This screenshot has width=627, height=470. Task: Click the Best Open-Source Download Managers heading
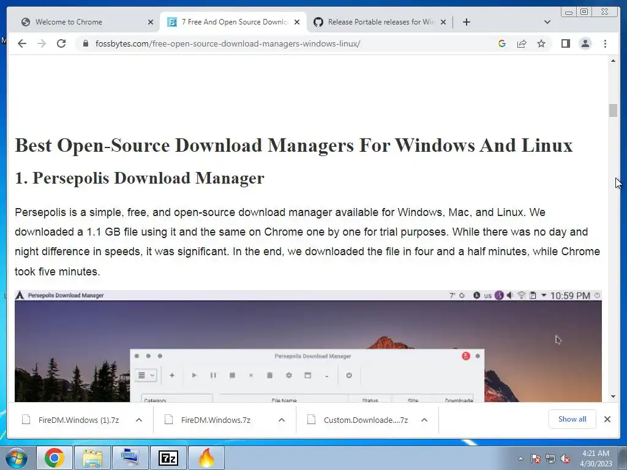[x=294, y=144]
